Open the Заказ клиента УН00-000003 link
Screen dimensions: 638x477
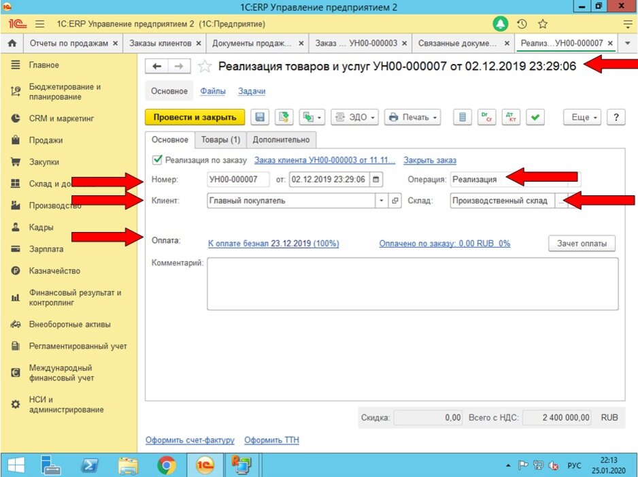tap(324, 161)
